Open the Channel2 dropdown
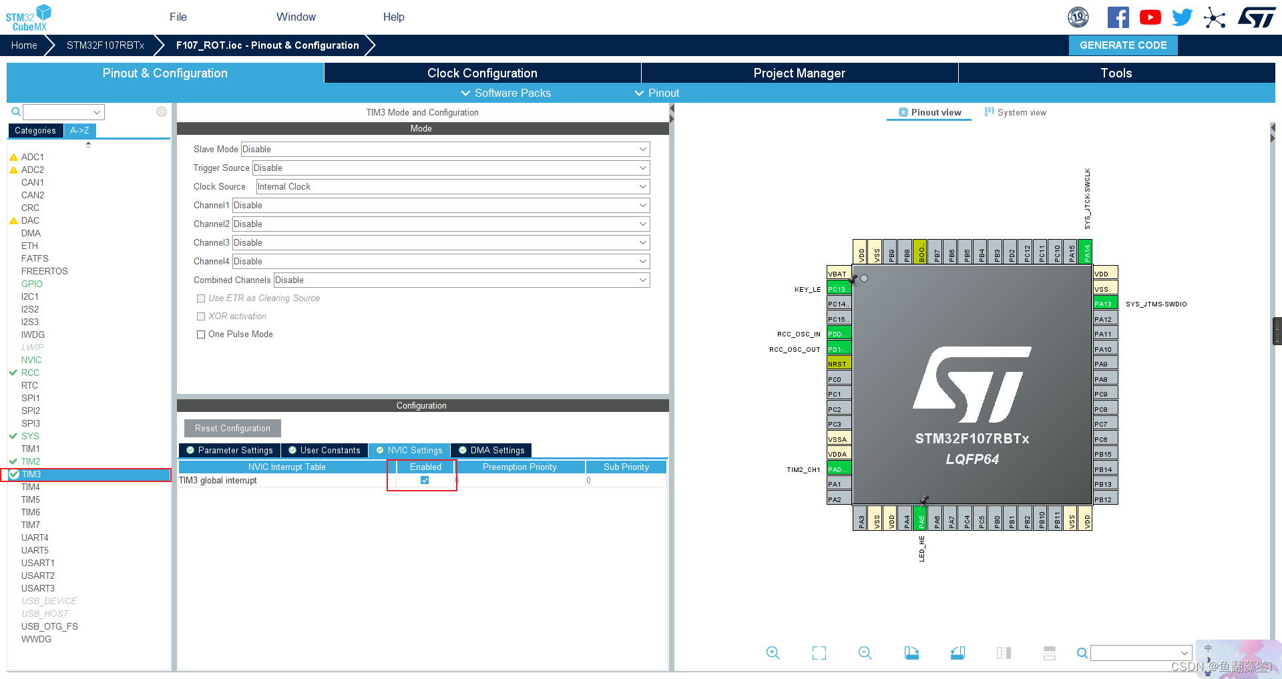The height and width of the screenshot is (679, 1282). tap(441, 224)
